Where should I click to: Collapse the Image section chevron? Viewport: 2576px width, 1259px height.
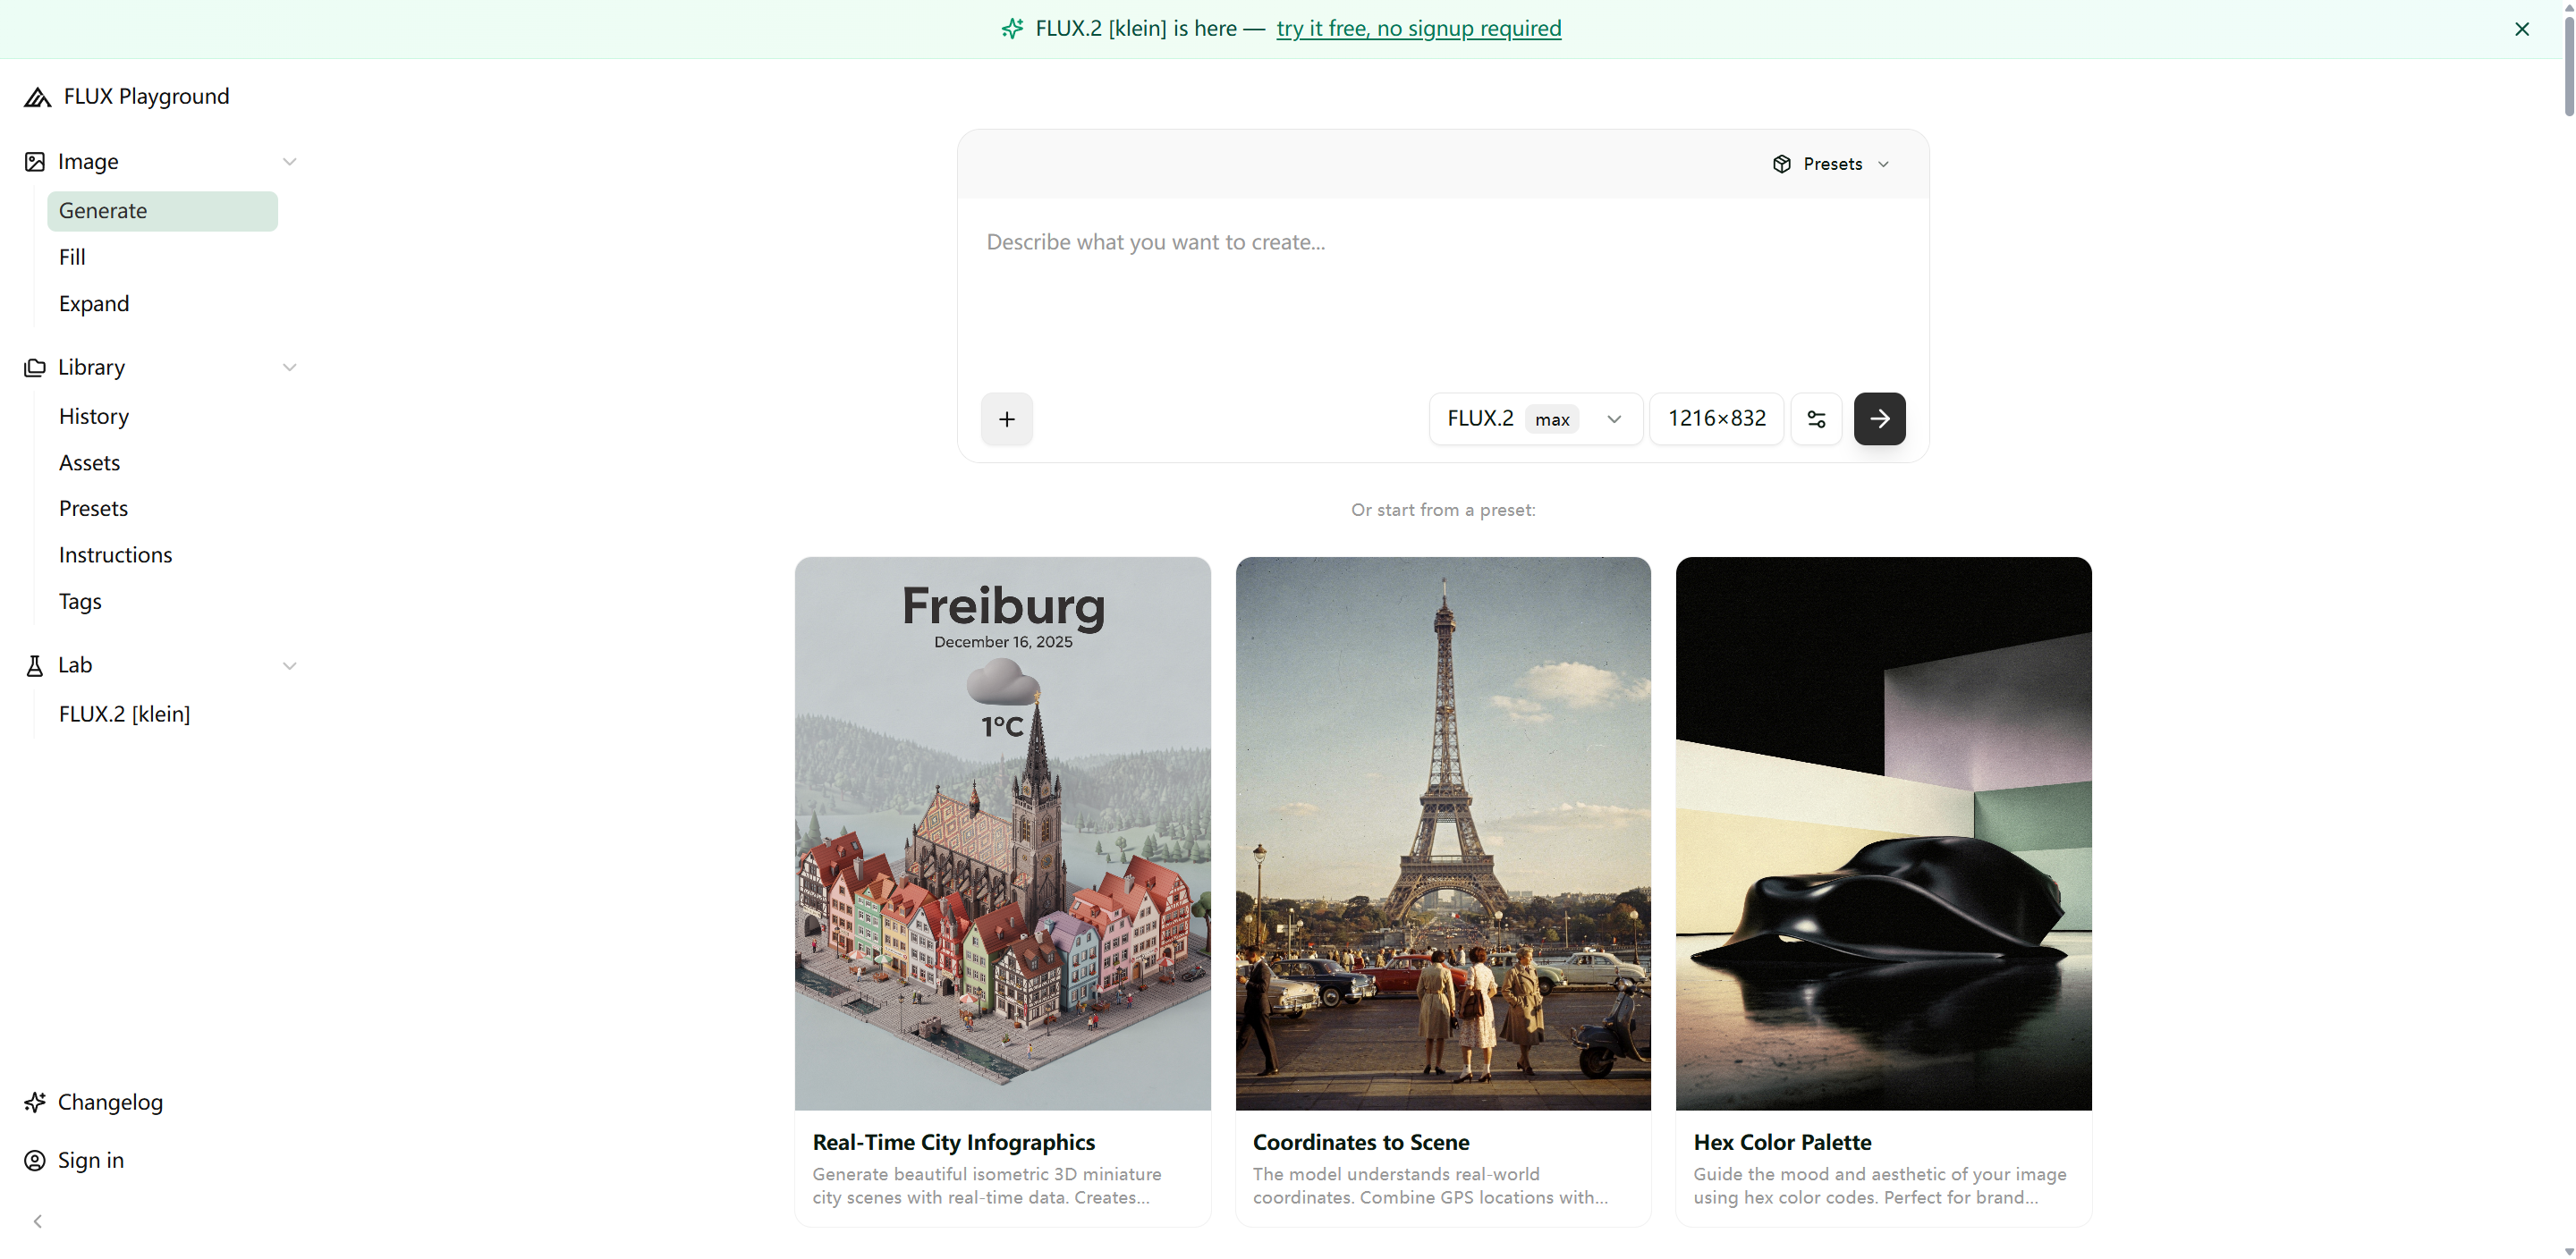click(289, 162)
